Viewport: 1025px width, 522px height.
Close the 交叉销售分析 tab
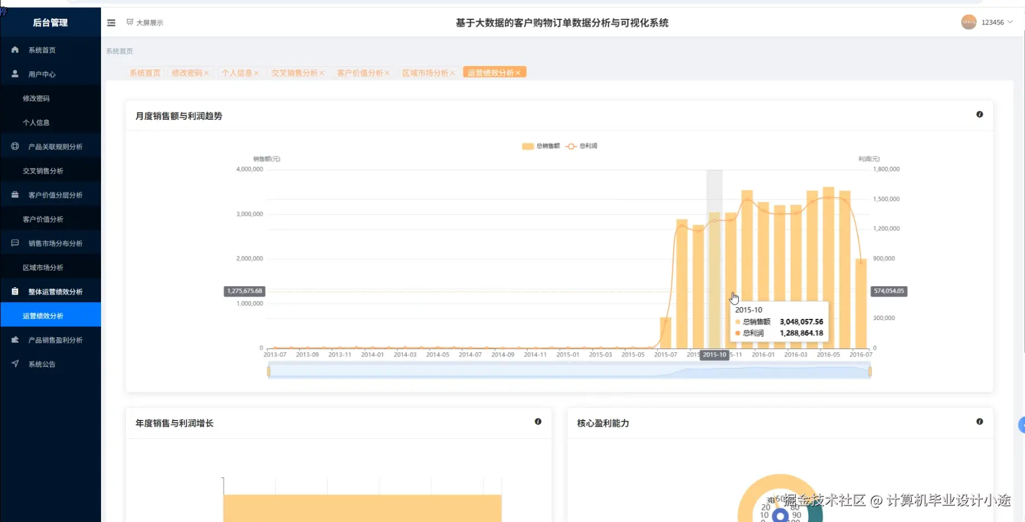coord(322,73)
